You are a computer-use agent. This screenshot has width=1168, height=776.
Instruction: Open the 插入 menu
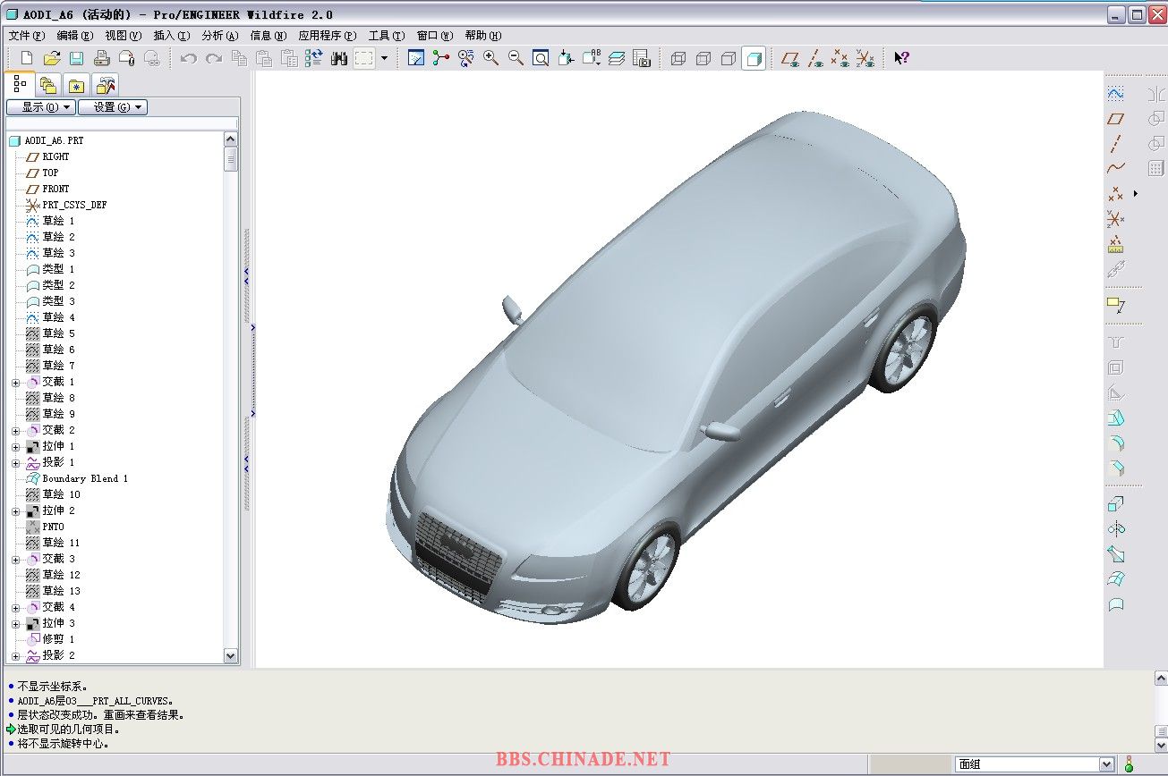click(x=172, y=36)
